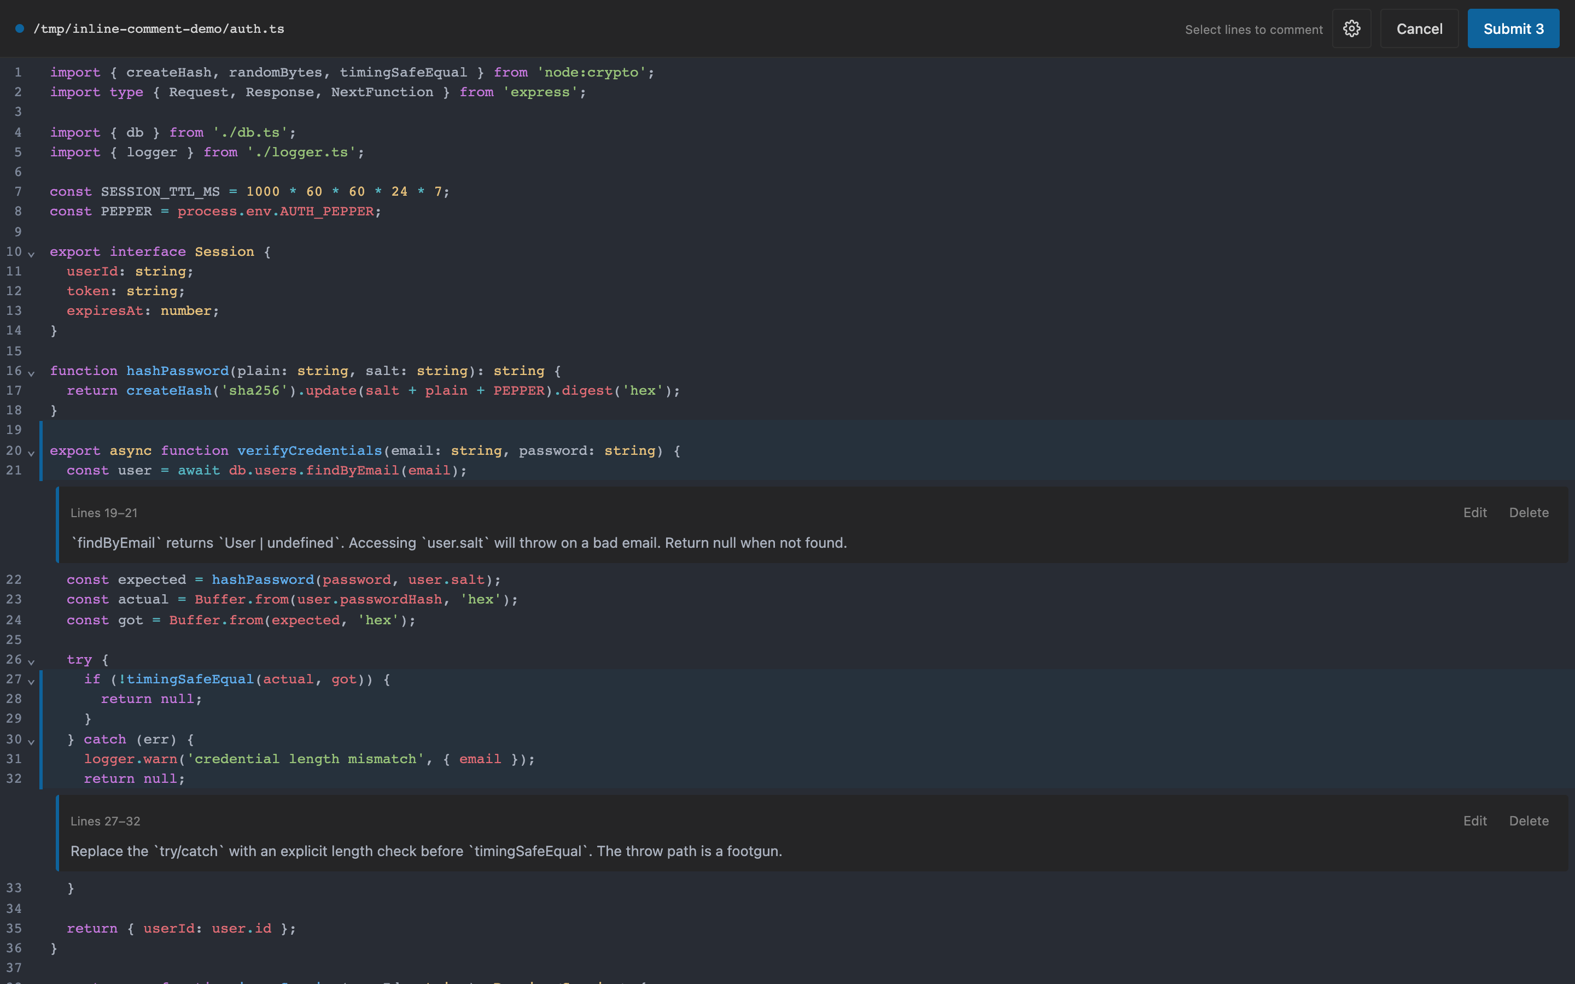The height and width of the screenshot is (984, 1575).
Task: Click 'express' import string on line 2
Action: [540, 92]
